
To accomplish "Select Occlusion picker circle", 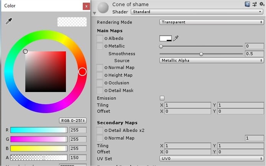I will tap(106, 83).
